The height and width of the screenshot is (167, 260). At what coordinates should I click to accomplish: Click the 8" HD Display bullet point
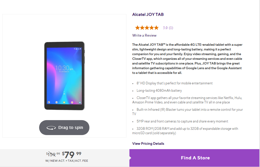174,83
